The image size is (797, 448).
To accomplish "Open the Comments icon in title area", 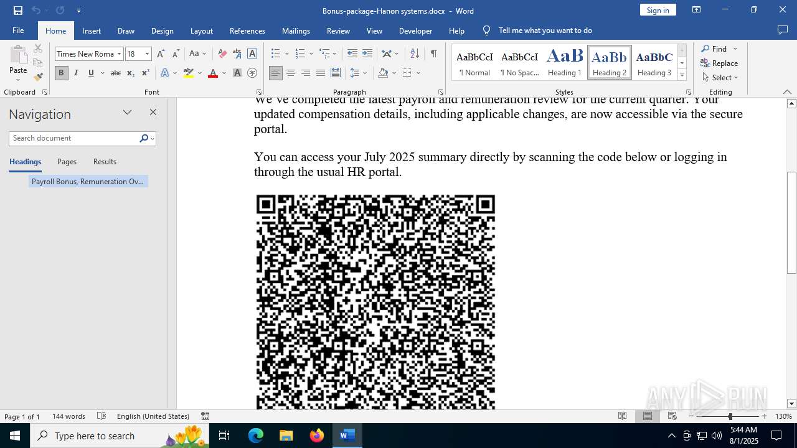I will 783,30.
